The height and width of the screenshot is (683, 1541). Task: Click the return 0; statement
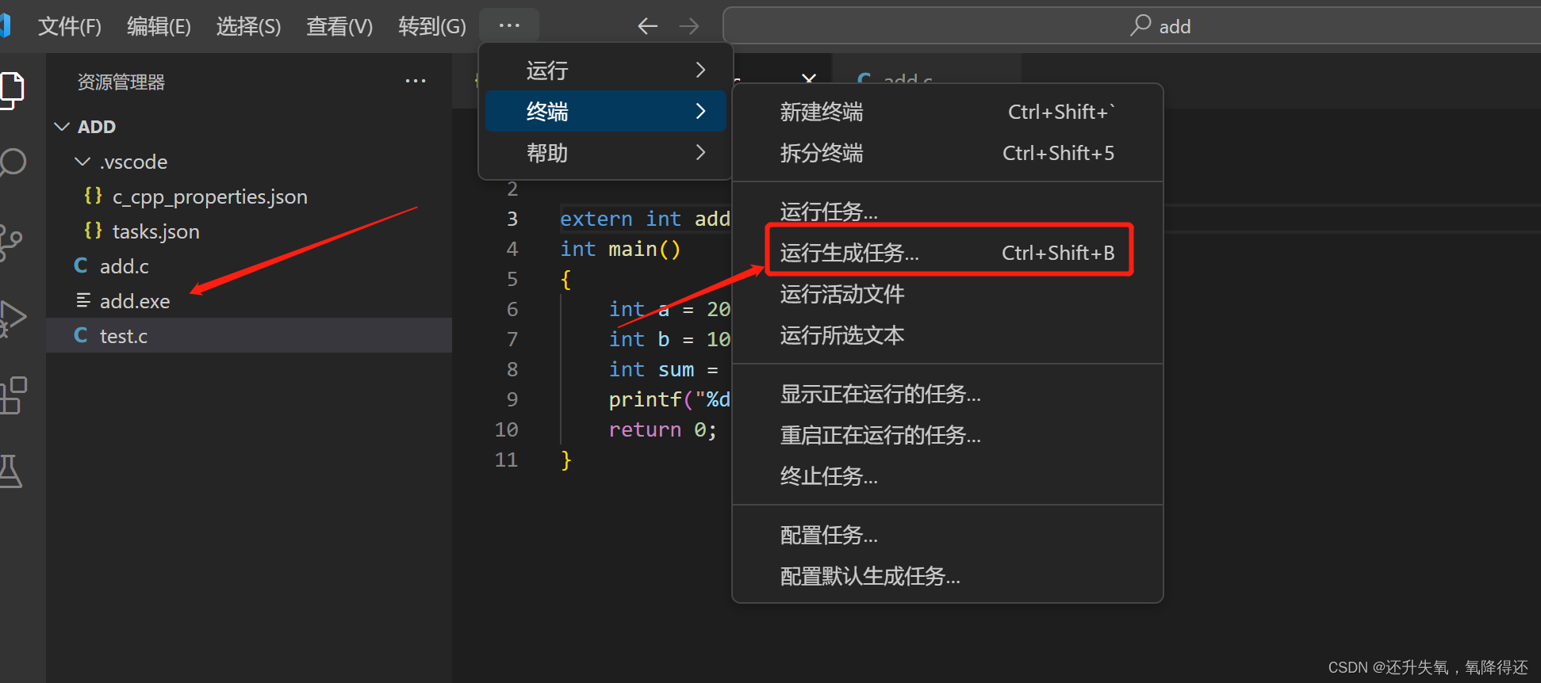pos(663,429)
